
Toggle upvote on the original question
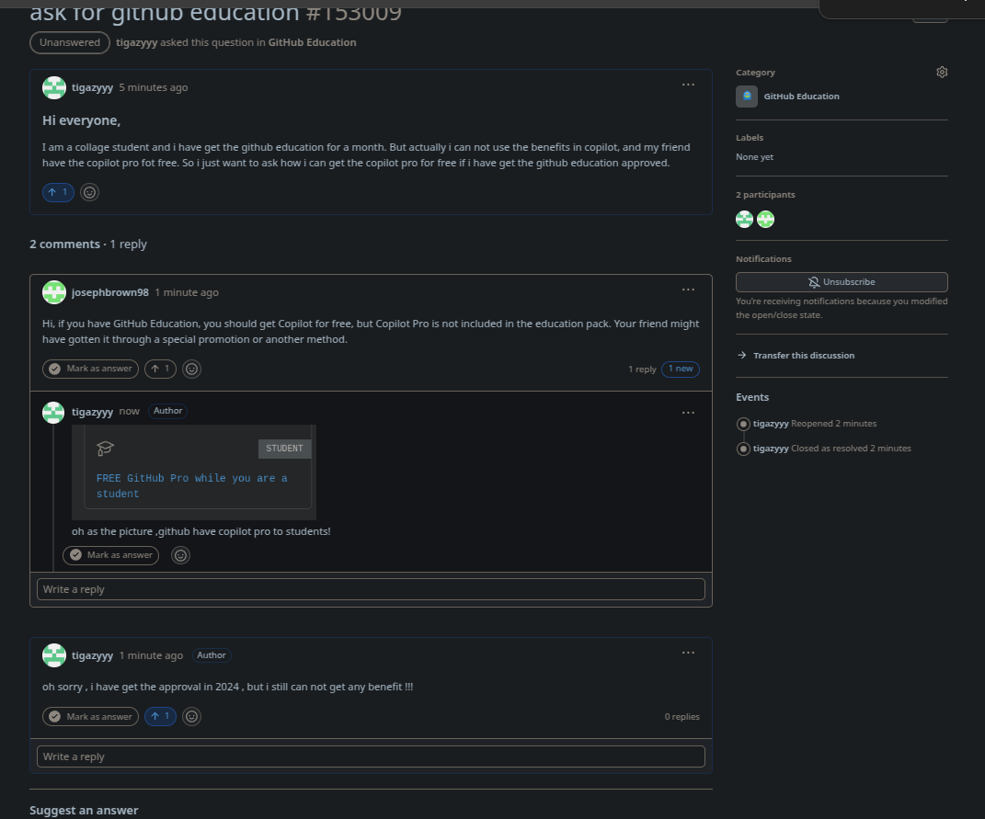(x=58, y=192)
